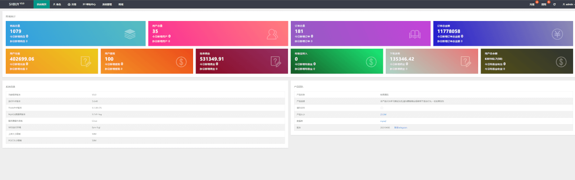The width and height of the screenshot is (575, 180).
Task: Select the 135346.42 rebate value
Action: [x=402, y=59]
